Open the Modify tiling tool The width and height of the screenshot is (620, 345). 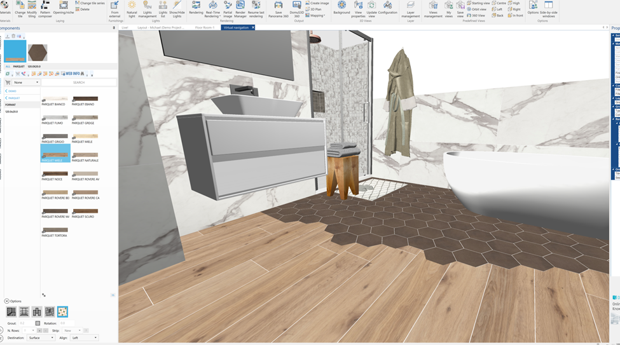[32, 9]
